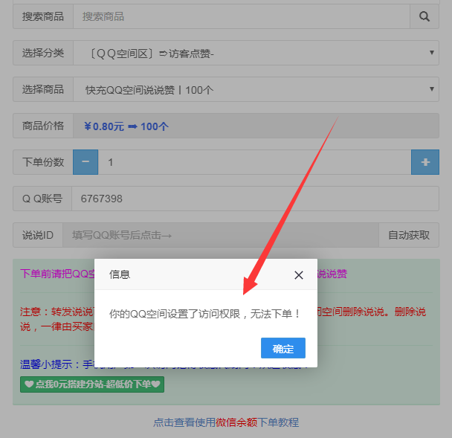Expand the 选择商品 product dropdown
The image size is (452, 438).
click(x=256, y=90)
